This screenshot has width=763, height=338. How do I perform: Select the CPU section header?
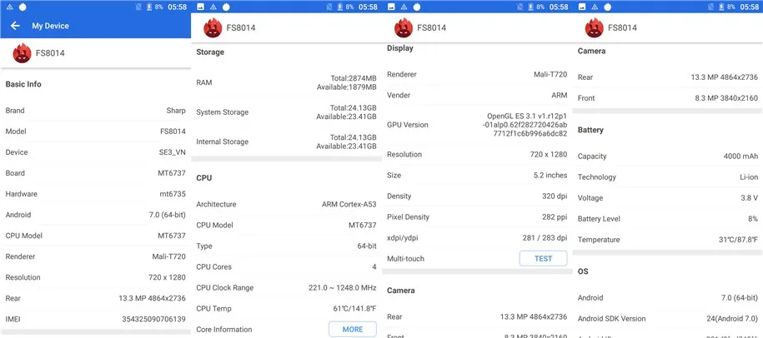(204, 178)
